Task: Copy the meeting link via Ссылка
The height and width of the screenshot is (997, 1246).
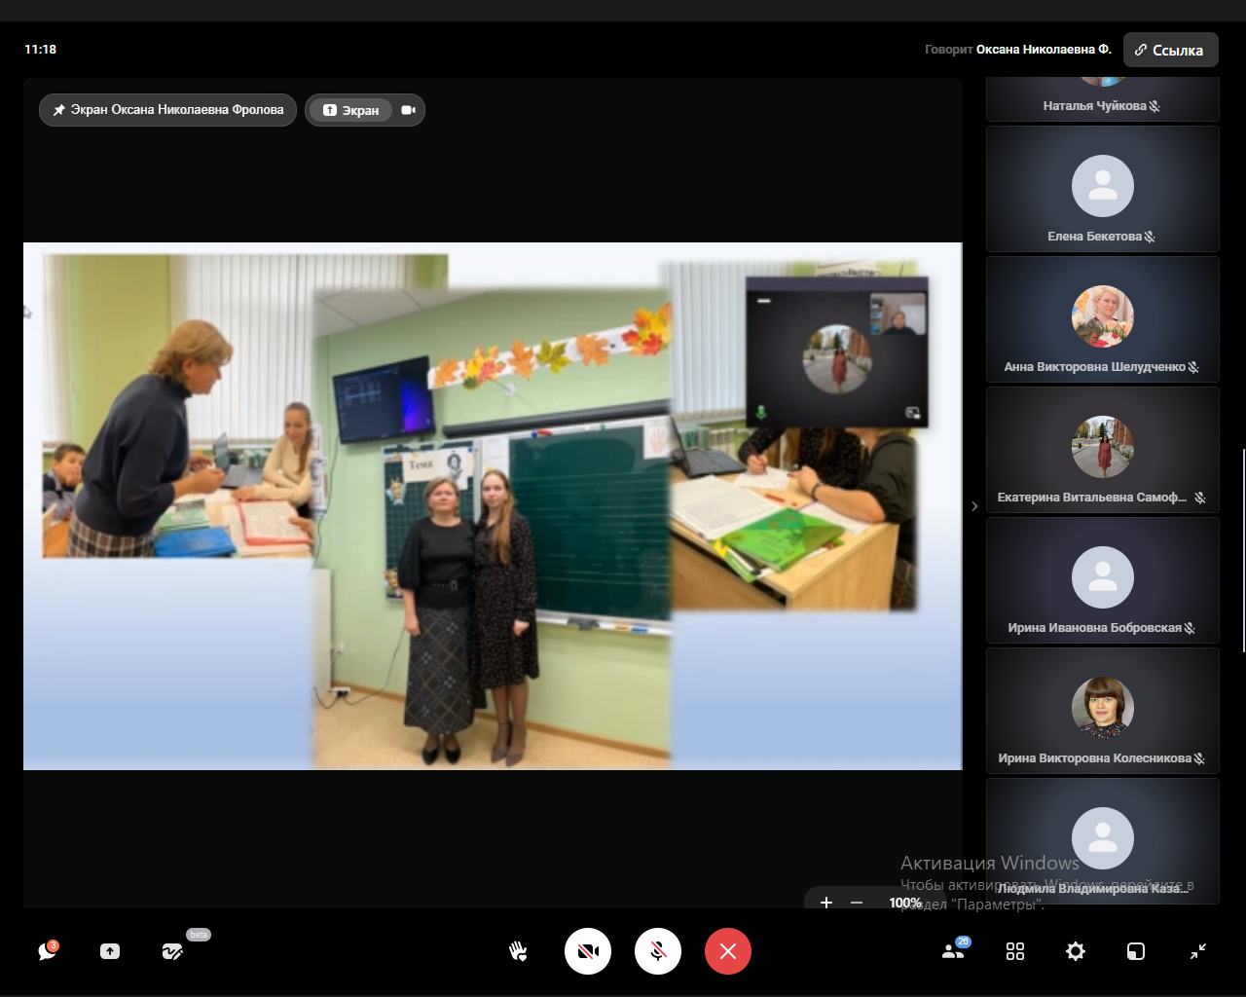Action: click(x=1170, y=50)
